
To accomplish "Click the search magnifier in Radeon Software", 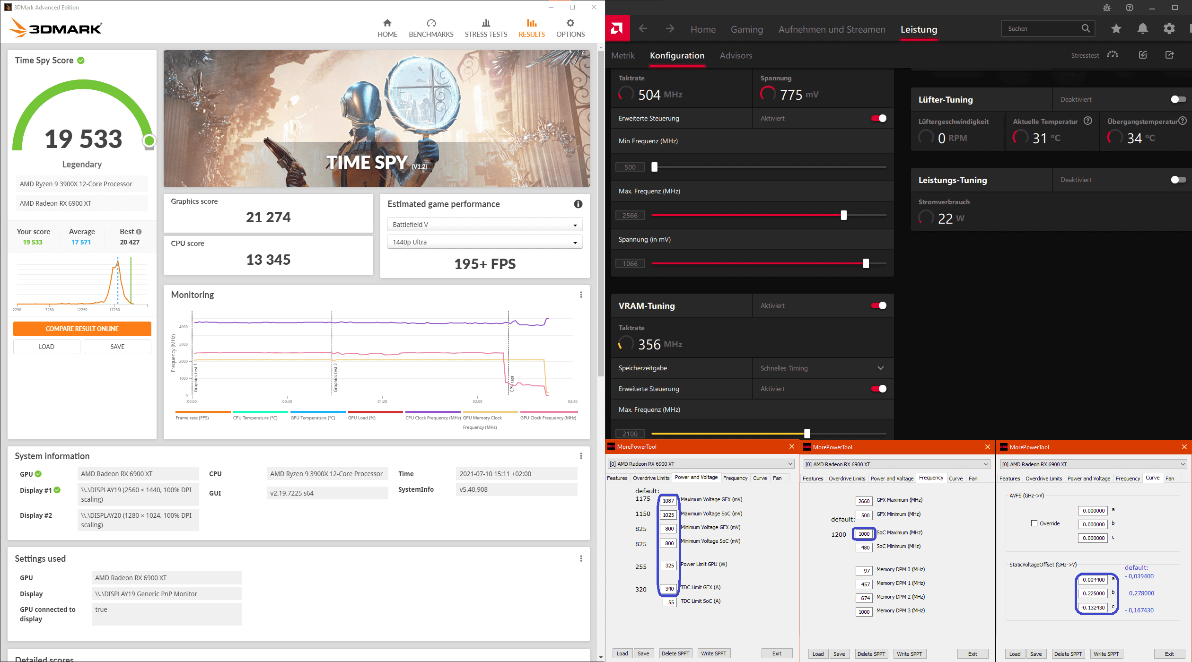I will pyautogui.click(x=1086, y=28).
